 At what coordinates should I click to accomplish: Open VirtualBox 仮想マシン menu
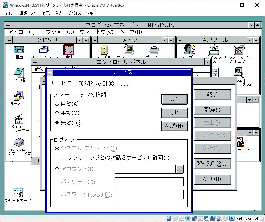click(x=28, y=13)
